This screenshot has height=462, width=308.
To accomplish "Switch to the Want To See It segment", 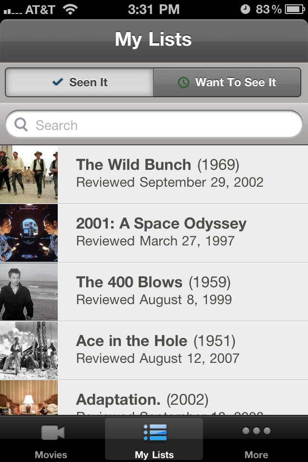I will pyautogui.click(x=227, y=82).
